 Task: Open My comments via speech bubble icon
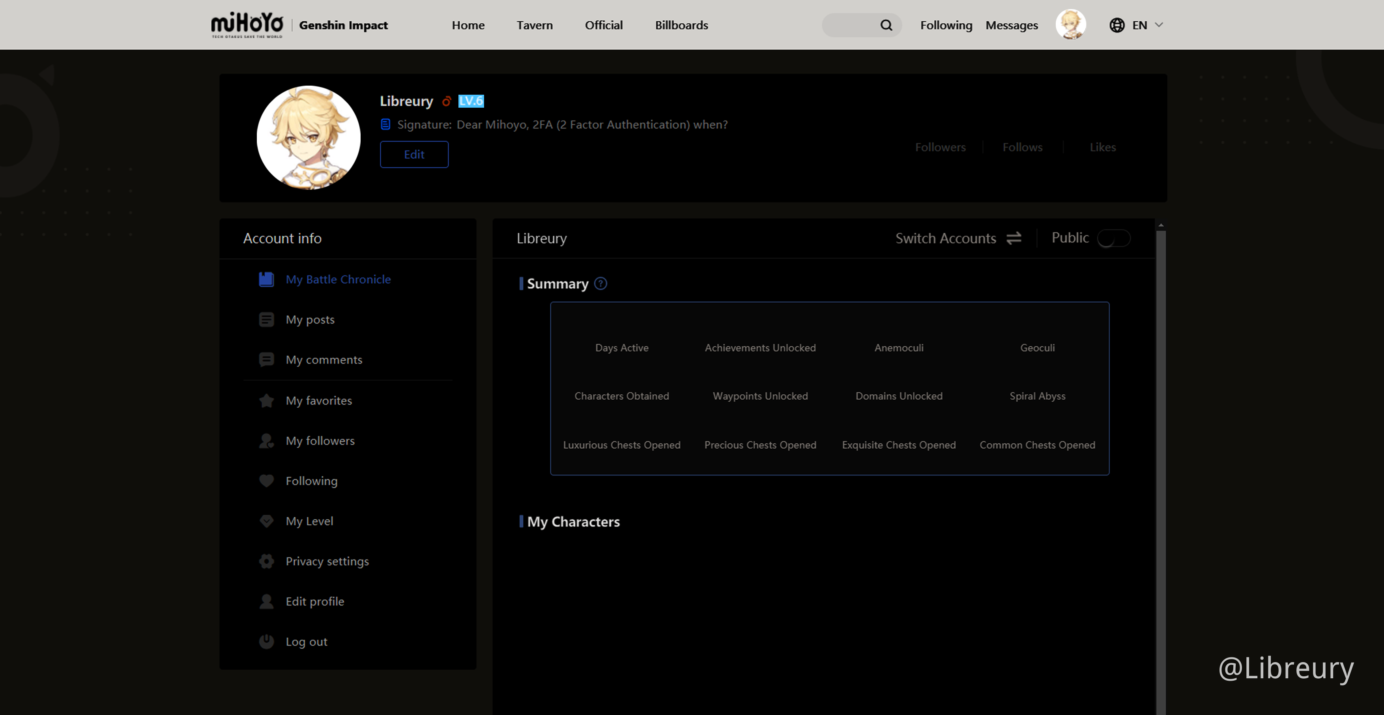266,359
